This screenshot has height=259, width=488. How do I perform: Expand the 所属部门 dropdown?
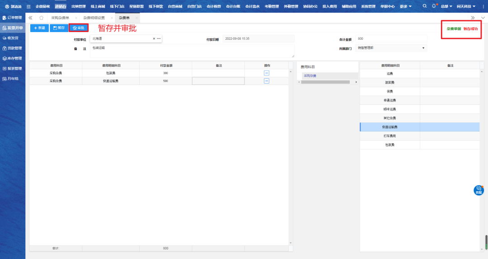click(423, 48)
